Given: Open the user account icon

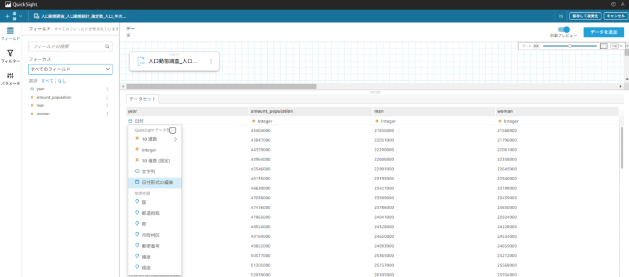Looking at the screenshot, I should coord(623,4).
